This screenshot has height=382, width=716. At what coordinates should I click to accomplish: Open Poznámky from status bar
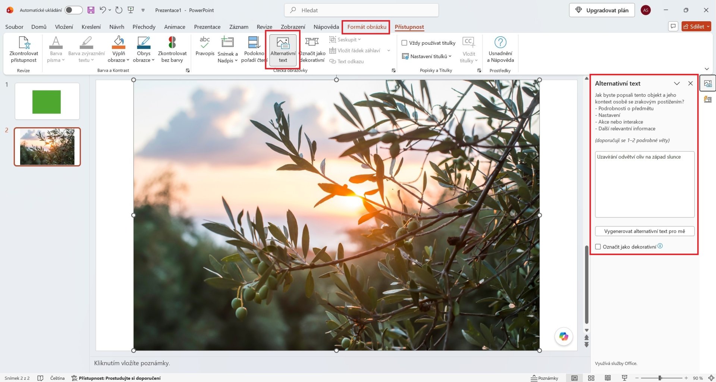544,378
